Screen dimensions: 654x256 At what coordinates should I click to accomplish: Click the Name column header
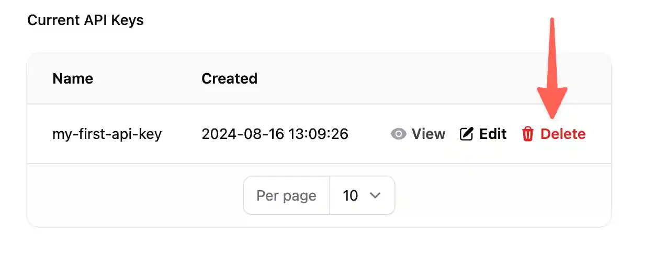coord(73,78)
